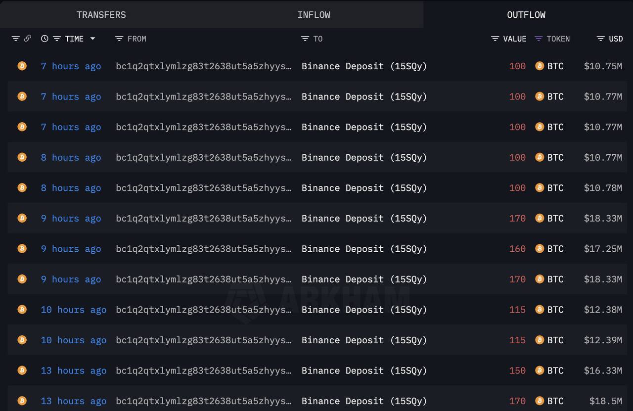
Task: Open the sender address in the 160 BTC row
Action: click(203, 249)
